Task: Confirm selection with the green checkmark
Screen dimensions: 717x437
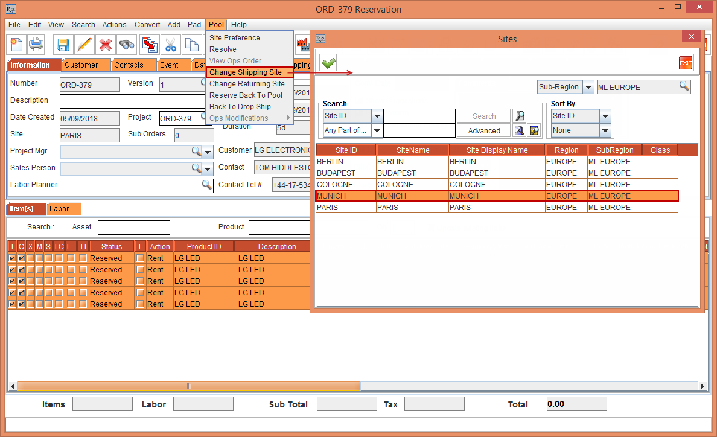Action: coord(328,62)
